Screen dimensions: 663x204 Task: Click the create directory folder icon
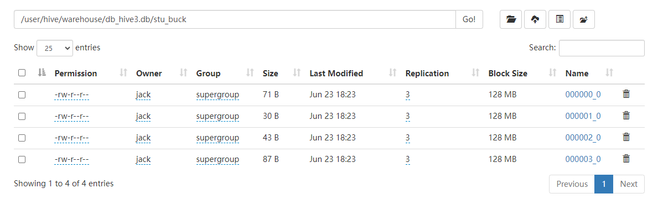tap(511, 19)
